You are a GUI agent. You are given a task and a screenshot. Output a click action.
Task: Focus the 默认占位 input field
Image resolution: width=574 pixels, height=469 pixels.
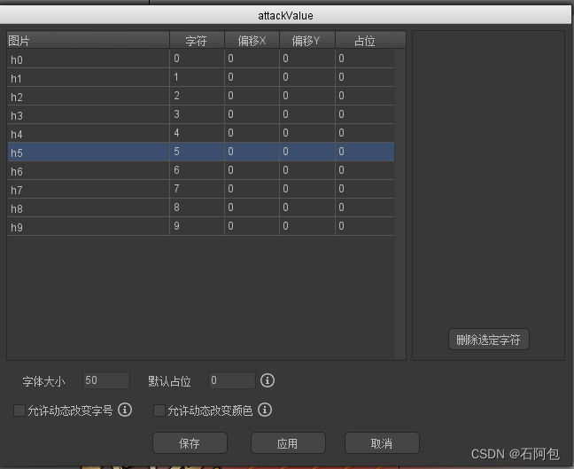pyautogui.click(x=232, y=380)
